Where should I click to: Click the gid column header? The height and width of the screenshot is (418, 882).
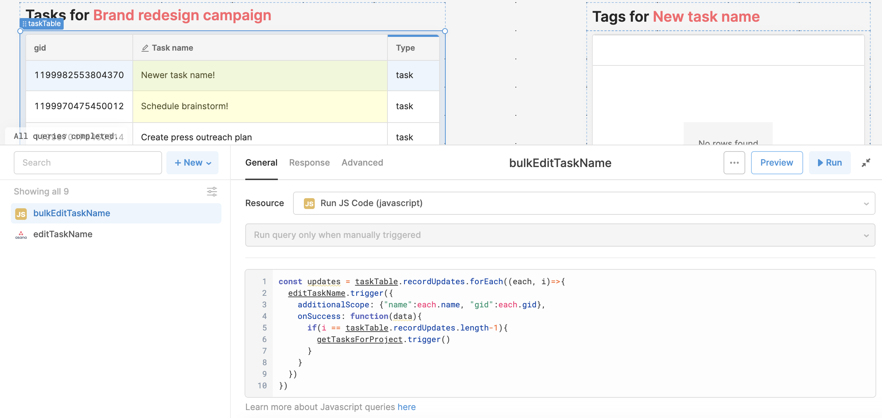[x=79, y=48]
